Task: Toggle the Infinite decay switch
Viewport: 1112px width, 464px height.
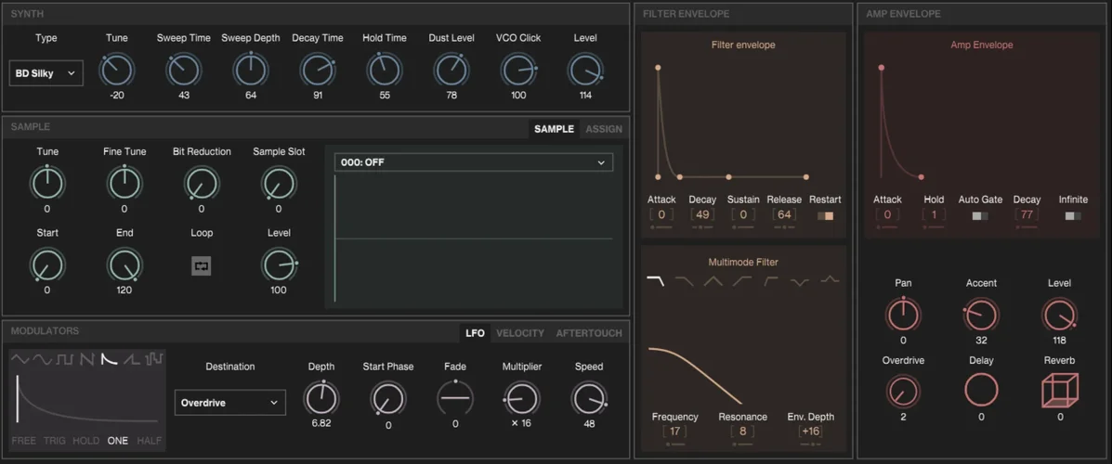Action: [x=1073, y=215]
